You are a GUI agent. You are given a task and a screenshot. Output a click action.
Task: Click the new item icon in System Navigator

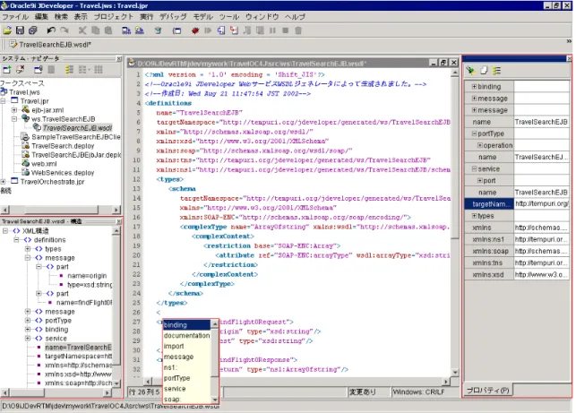point(7,70)
